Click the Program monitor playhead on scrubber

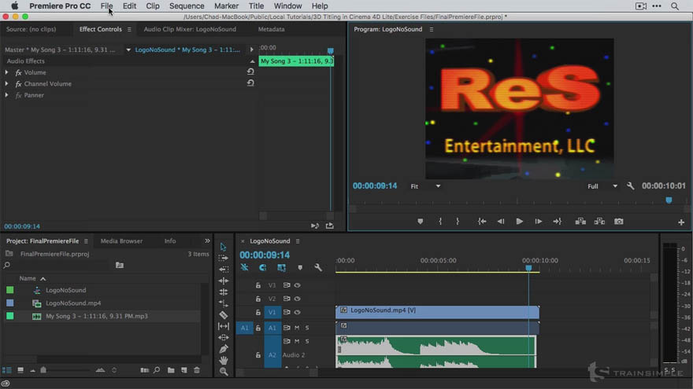[669, 200]
